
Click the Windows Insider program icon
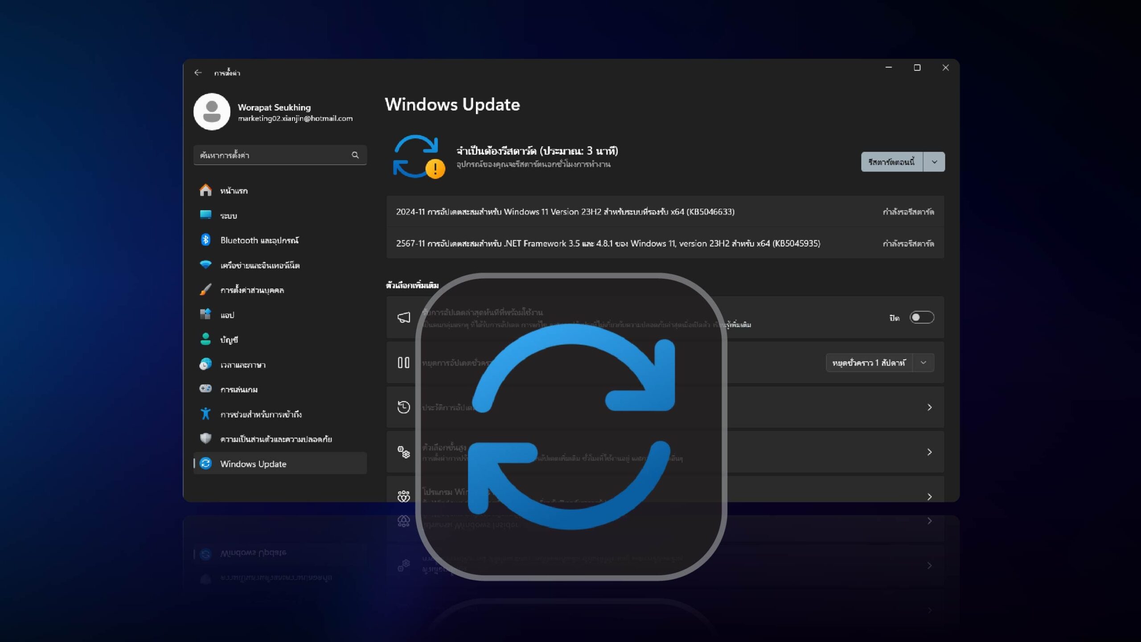(x=403, y=496)
